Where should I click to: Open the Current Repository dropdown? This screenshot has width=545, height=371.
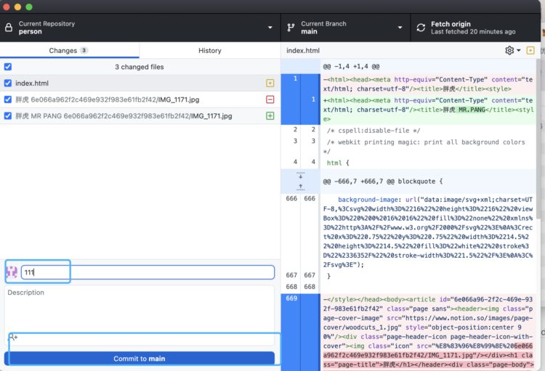140,28
